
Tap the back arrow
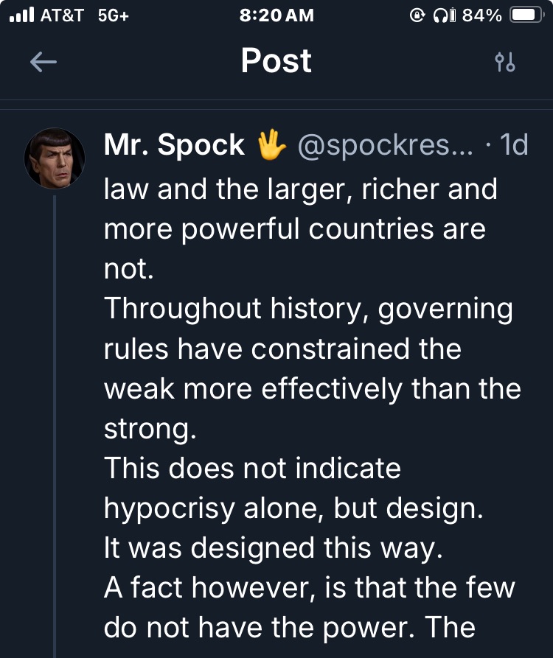44,63
